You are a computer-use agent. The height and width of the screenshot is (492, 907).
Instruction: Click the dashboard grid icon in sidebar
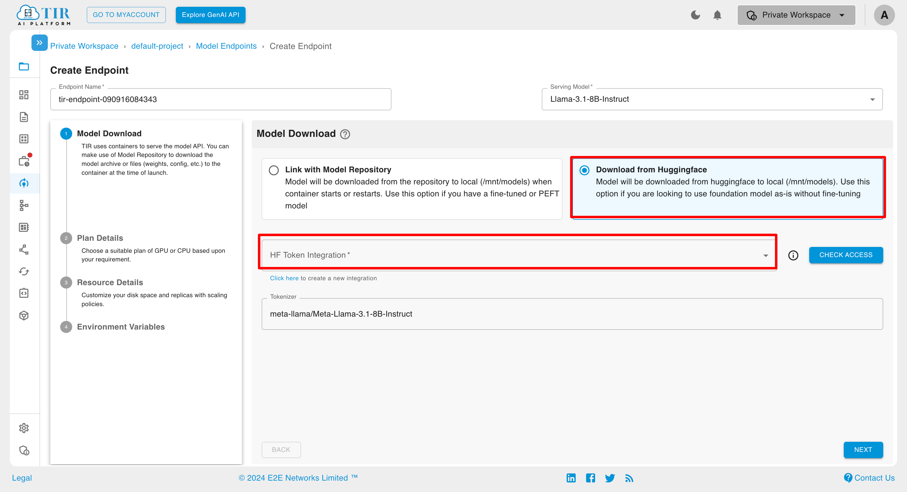[x=24, y=95]
